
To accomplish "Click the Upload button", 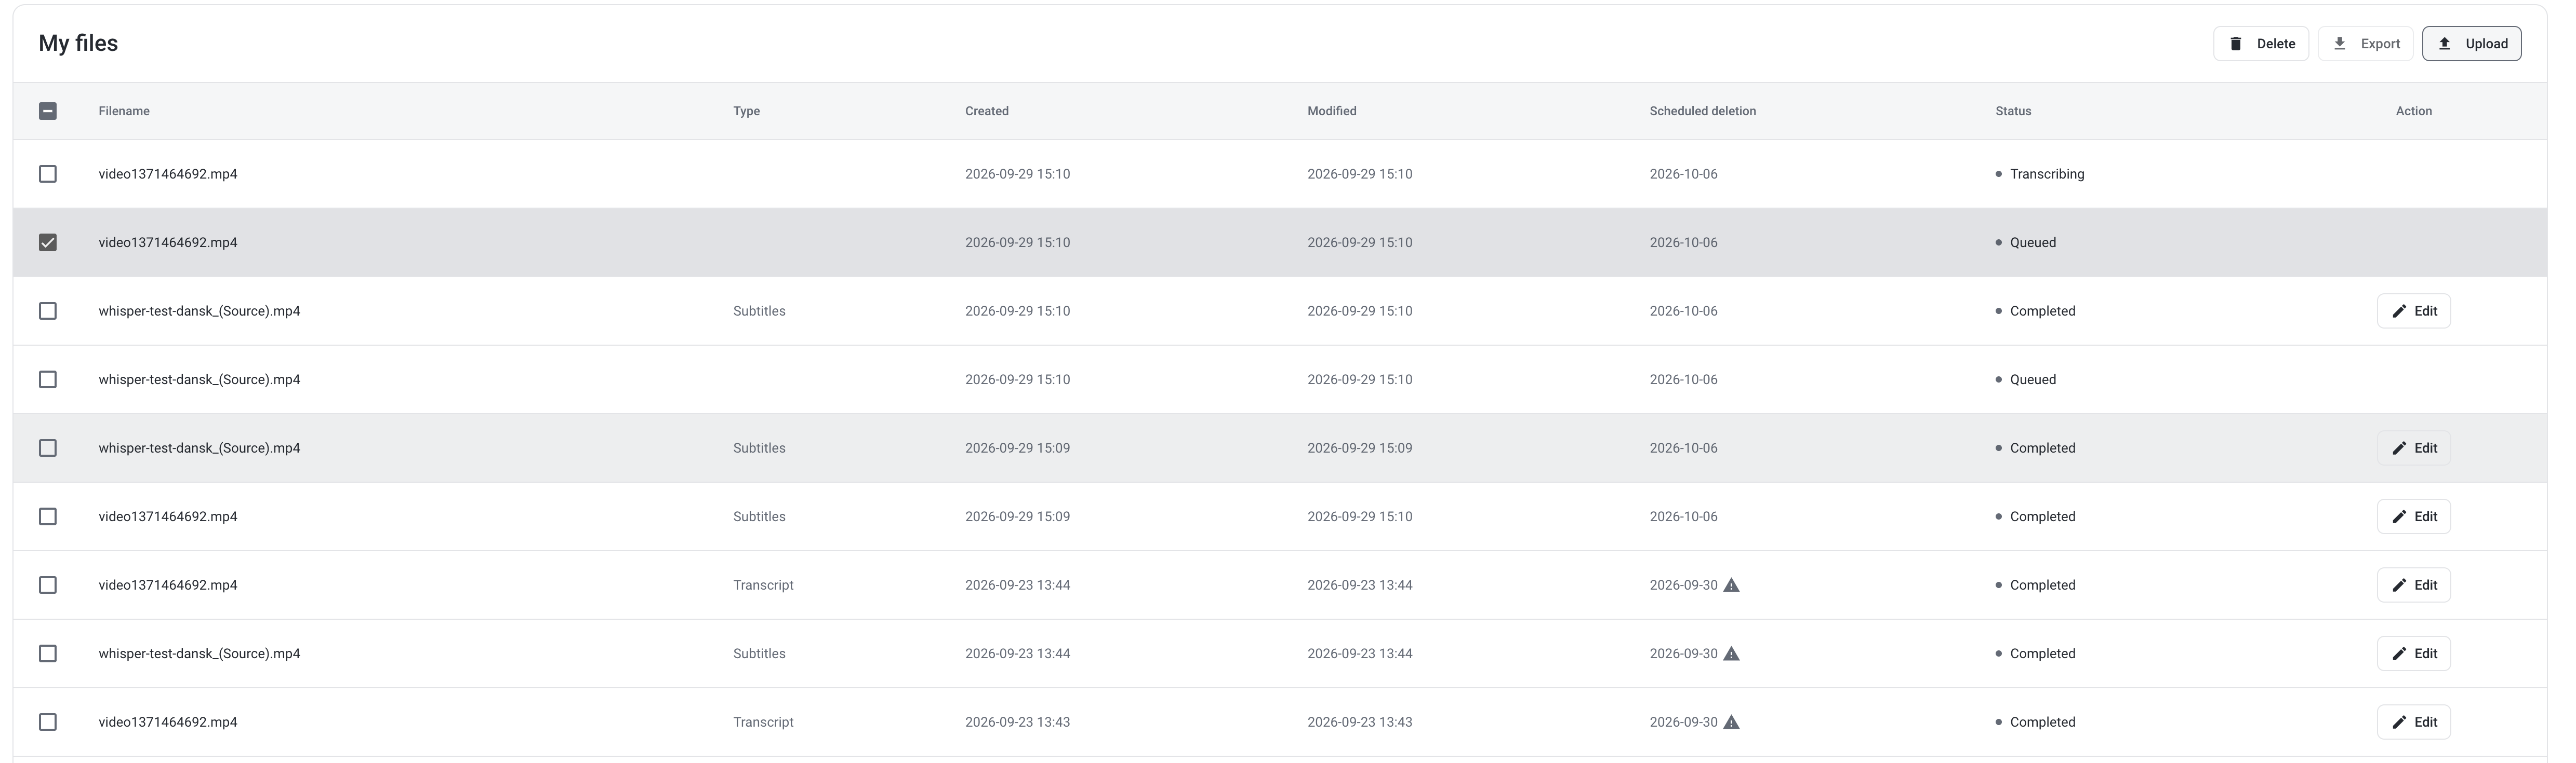I will click(x=2471, y=44).
